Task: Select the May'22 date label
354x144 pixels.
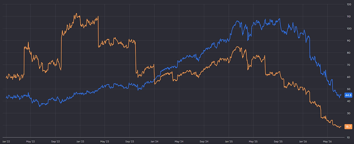Action: 30,141
